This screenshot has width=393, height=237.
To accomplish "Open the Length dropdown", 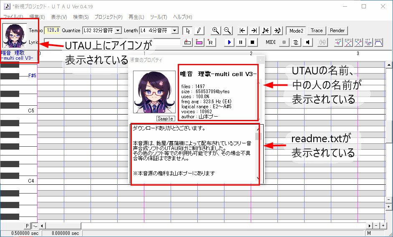I will coord(175,31).
